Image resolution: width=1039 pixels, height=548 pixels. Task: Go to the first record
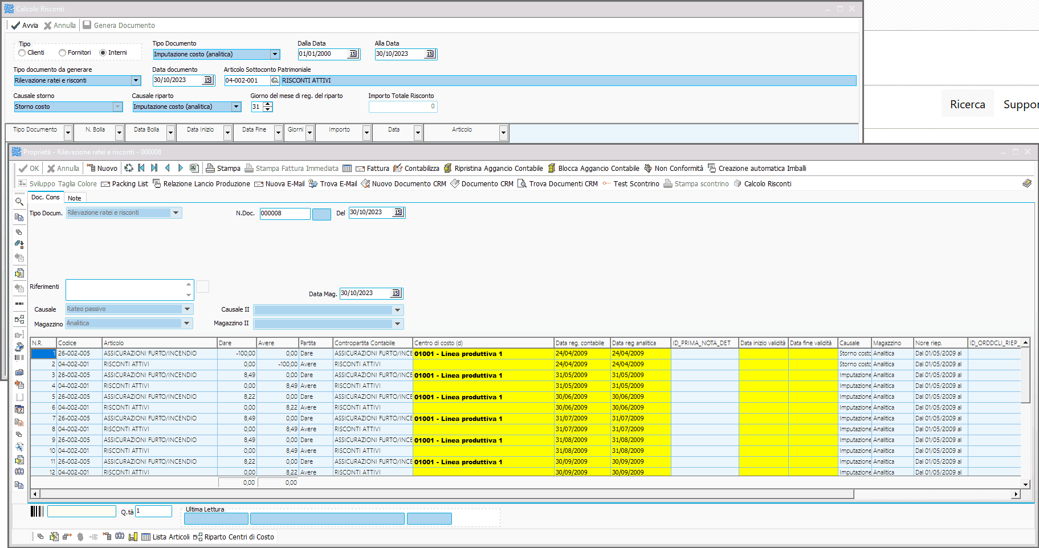(141, 168)
